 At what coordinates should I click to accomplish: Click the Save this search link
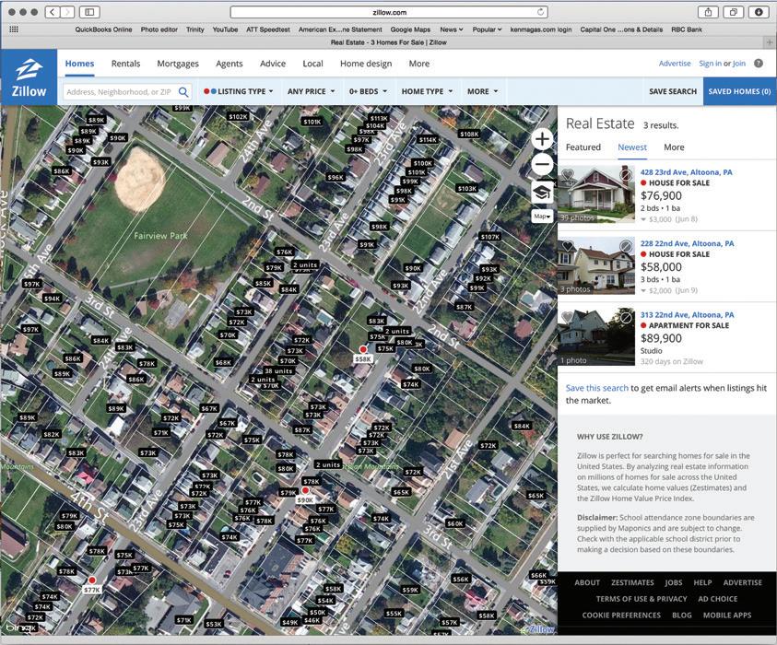pyautogui.click(x=596, y=388)
